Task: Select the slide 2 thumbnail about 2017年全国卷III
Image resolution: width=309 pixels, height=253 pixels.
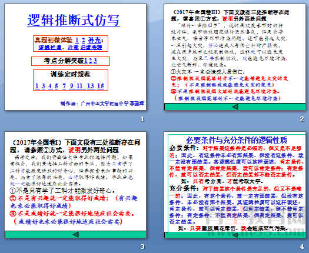Action: [x=235, y=57]
